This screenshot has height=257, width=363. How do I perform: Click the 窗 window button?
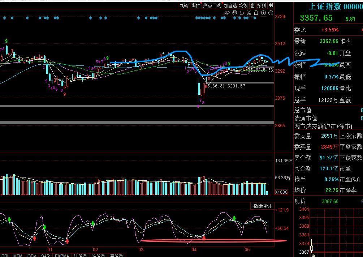253,5
